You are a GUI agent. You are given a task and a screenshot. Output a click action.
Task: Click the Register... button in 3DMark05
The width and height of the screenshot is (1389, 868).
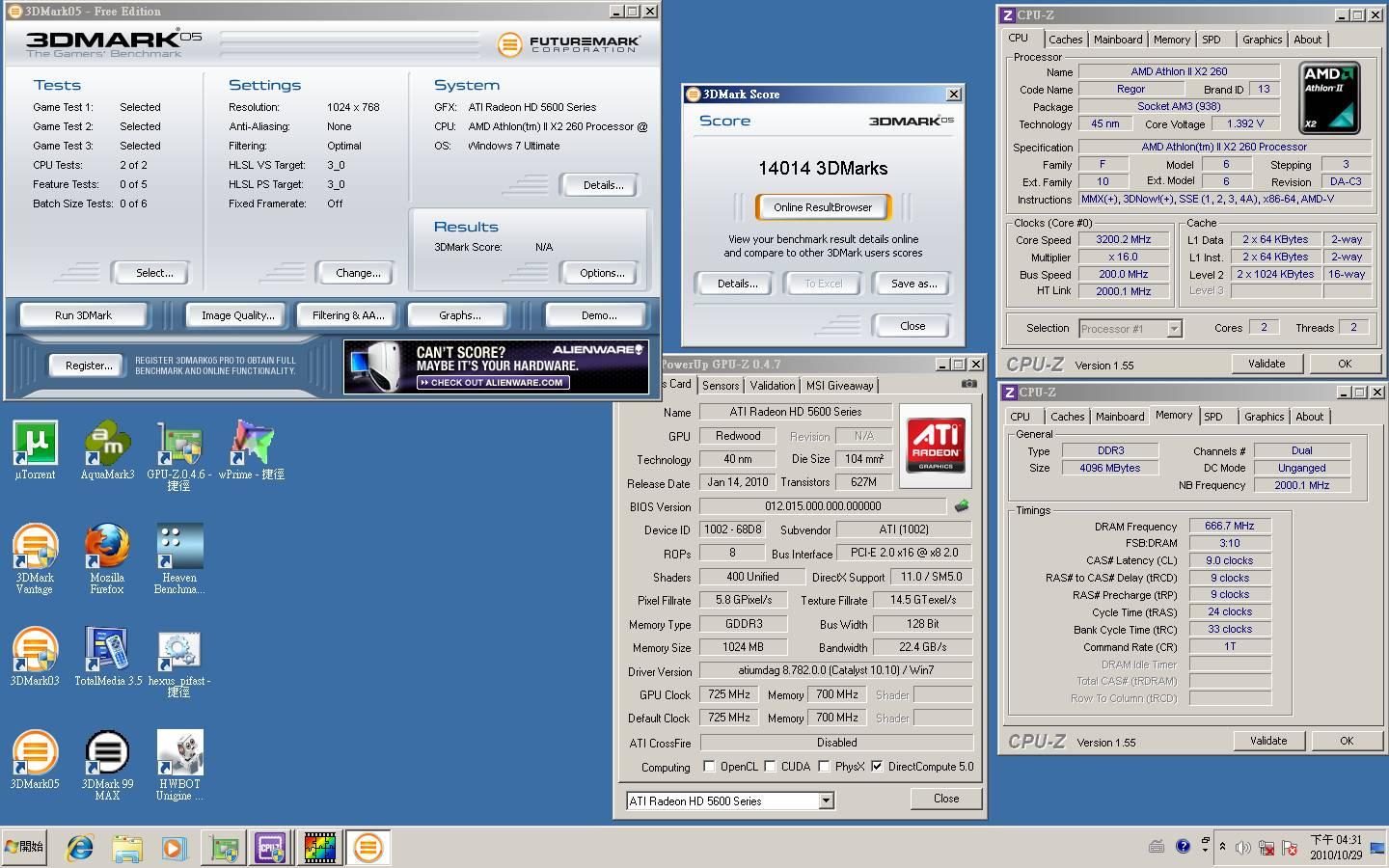(89, 366)
